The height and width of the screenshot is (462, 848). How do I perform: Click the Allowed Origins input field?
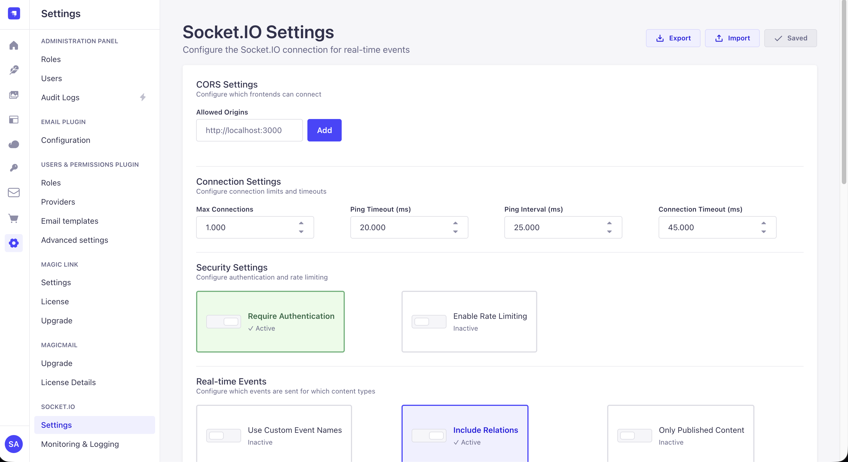249,130
